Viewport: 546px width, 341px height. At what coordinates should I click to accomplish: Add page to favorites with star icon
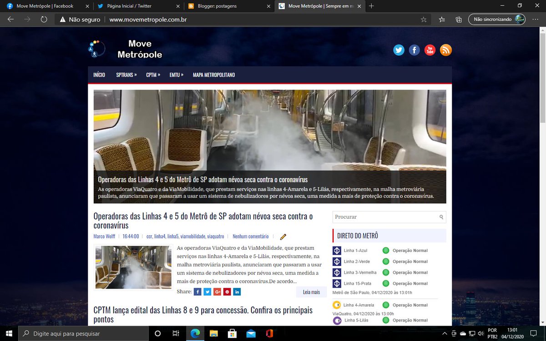click(424, 20)
